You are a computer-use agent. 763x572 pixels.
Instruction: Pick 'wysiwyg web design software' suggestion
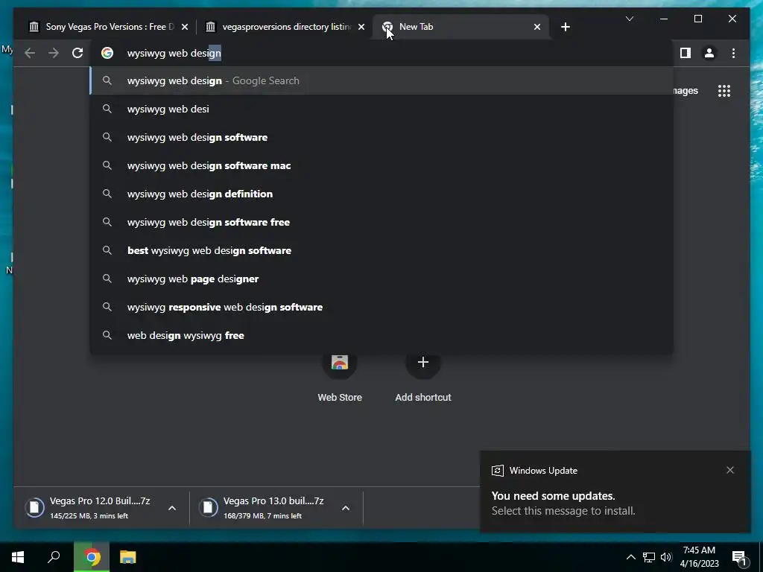coord(382,137)
